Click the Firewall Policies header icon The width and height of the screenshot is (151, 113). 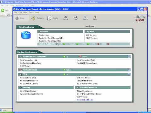(x=21, y=70)
